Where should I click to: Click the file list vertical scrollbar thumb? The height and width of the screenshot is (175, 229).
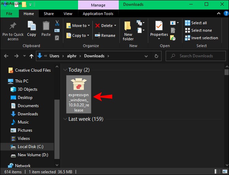coord(227,72)
